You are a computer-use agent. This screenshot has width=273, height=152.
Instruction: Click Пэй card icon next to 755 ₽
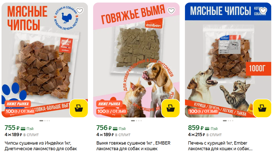tap(23, 129)
